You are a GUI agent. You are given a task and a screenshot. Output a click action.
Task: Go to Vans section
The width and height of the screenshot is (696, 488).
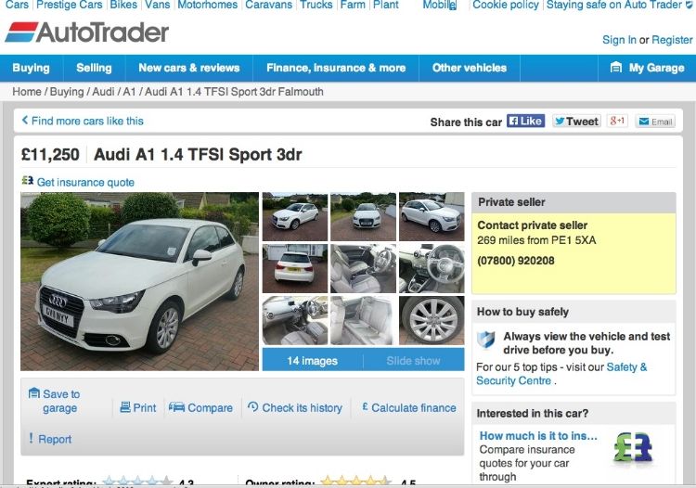[158, 5]
